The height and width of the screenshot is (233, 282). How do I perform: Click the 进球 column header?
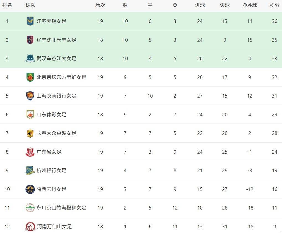[x=200, y=5]
